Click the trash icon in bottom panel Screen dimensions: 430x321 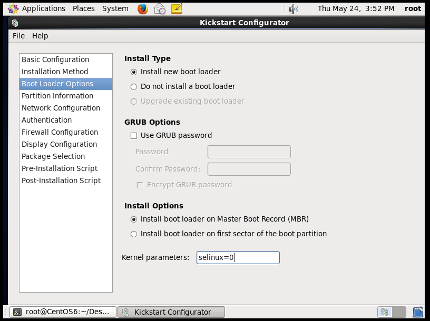click(x=418, y=312)
